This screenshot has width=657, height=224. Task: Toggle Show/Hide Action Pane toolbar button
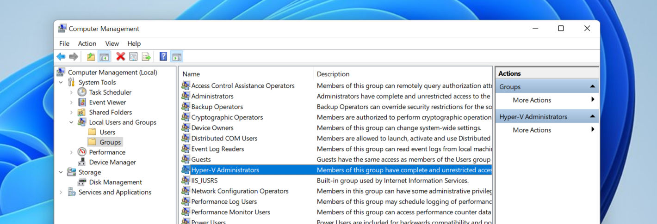[176, 56]
